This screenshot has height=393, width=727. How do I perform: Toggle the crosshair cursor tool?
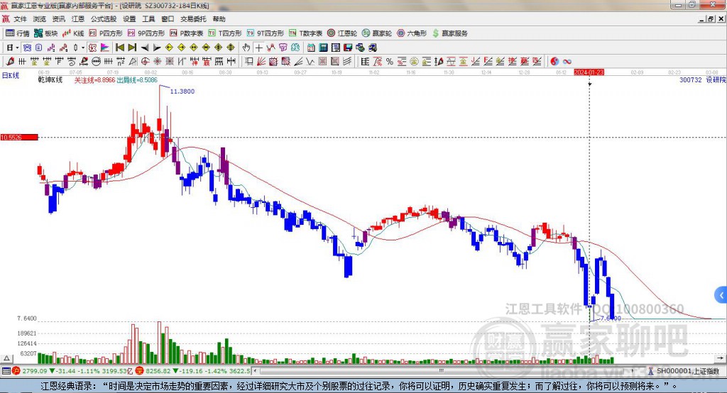coord(258,48)
